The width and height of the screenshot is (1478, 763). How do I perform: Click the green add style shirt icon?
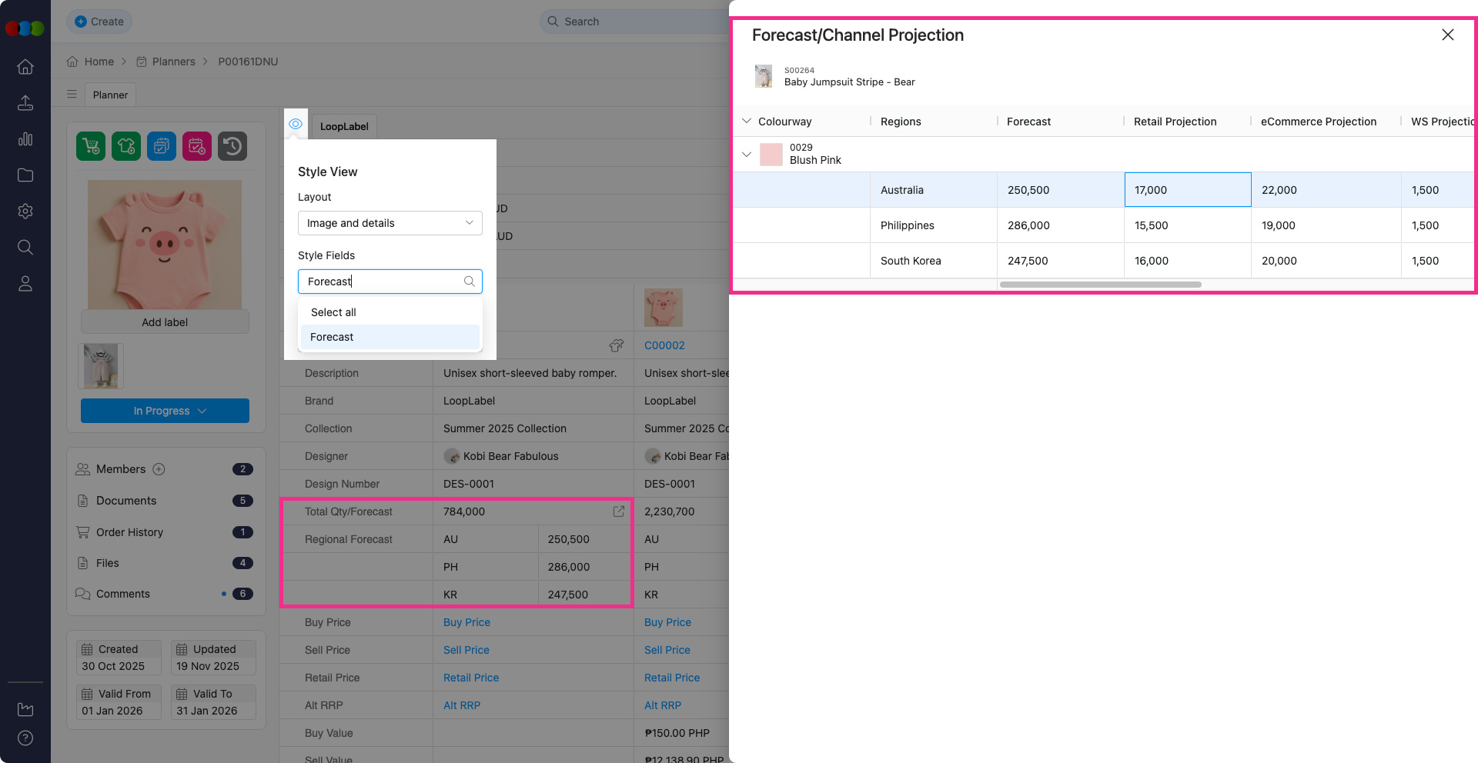(x=126, y=146)
